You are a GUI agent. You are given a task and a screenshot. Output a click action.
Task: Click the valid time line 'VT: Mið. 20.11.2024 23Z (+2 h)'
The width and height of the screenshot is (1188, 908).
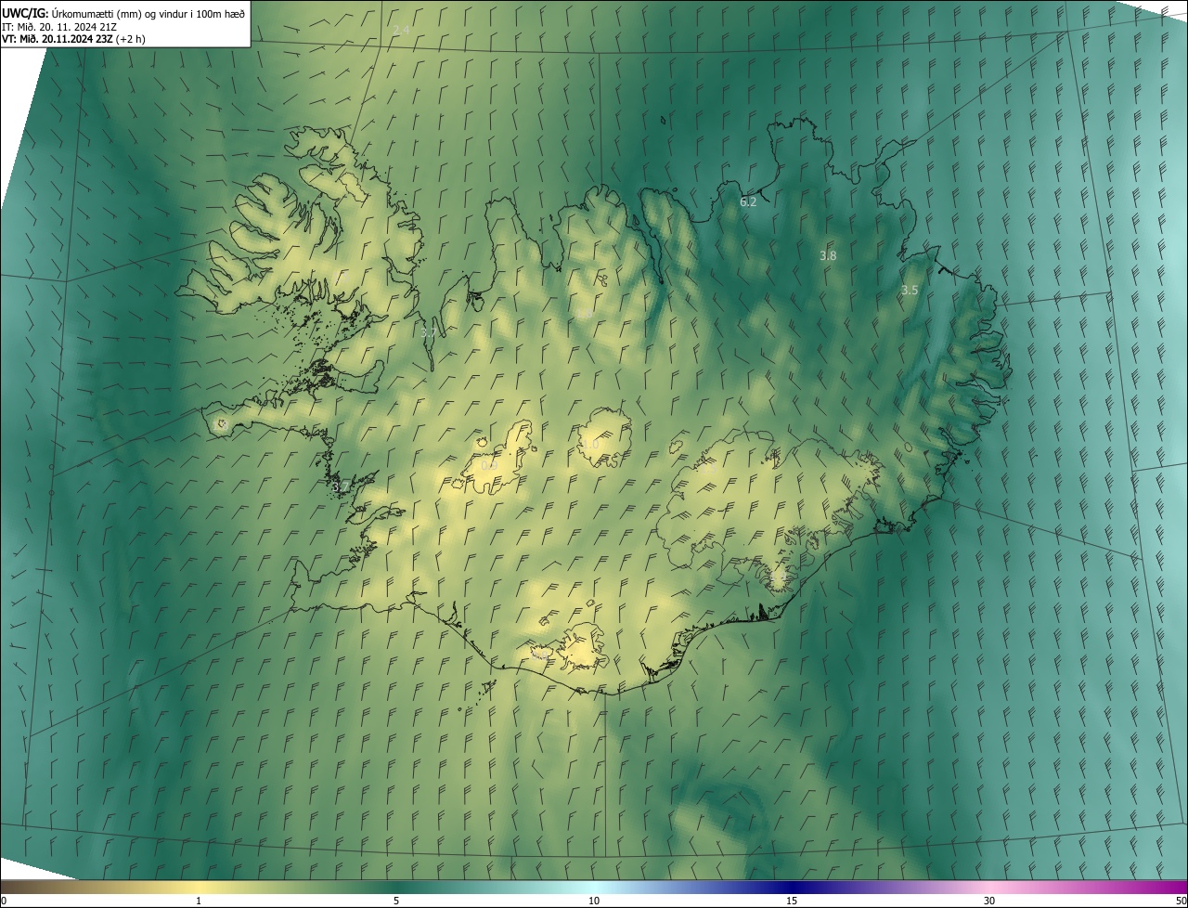pyautogui.click(x=74, y=39)
